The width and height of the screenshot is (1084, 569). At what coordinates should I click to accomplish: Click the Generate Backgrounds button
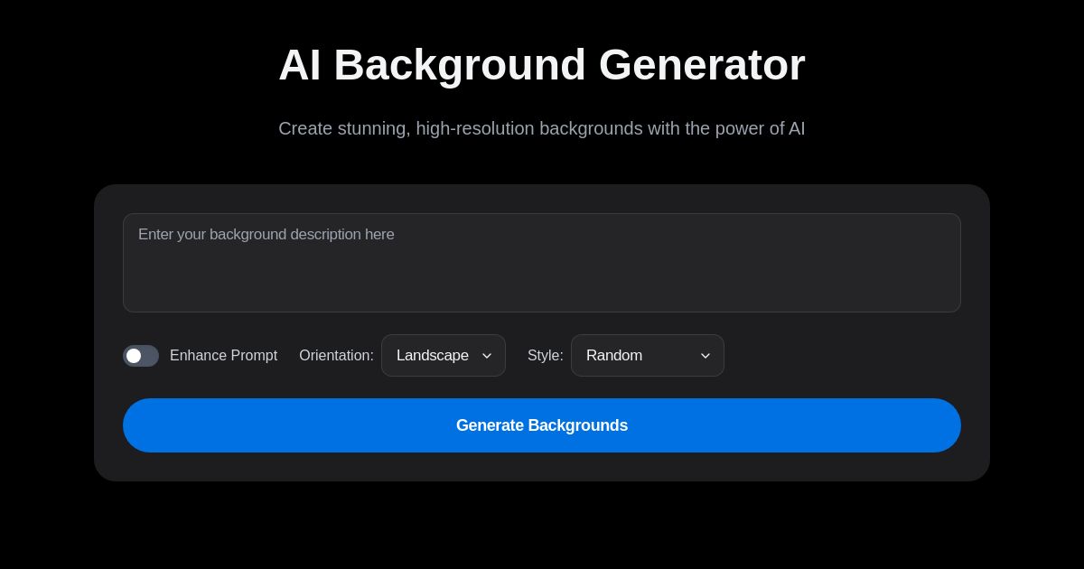542,425
